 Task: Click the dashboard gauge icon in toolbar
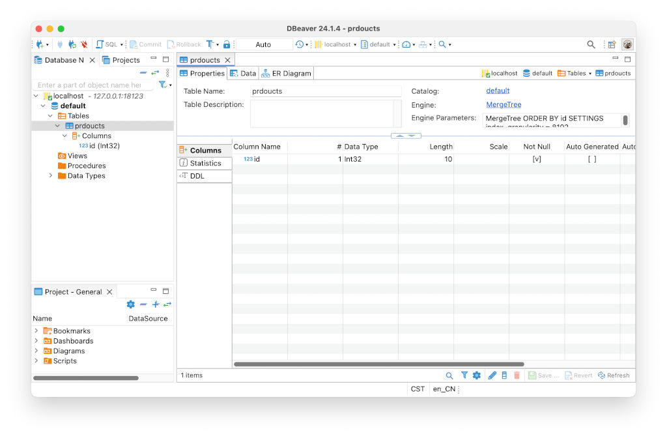coord(406,44)
